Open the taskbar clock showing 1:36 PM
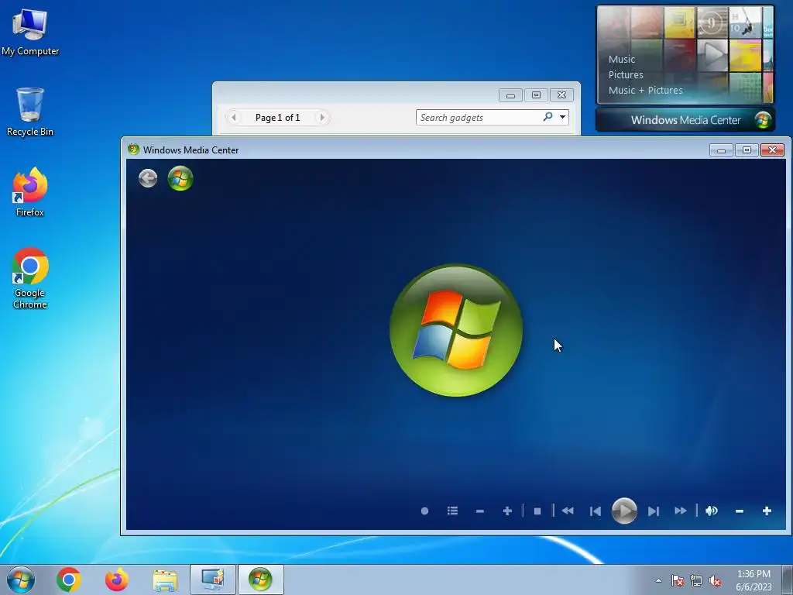 (x=754, y=580)
